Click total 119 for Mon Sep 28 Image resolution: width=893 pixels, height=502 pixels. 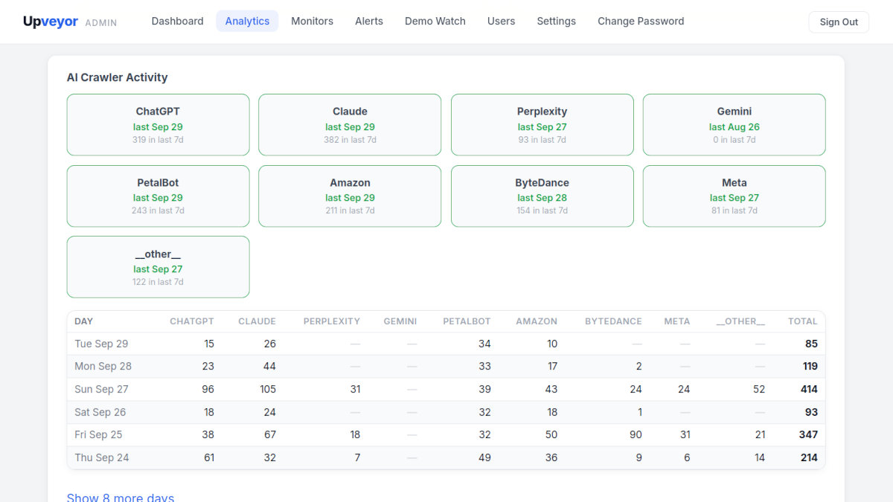[x=810, y=366]
